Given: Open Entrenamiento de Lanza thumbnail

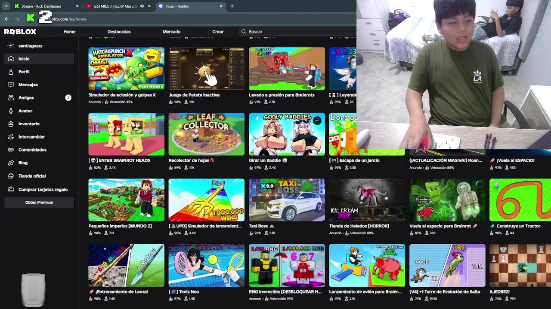Looking at the screenshot, I should (127, 266).
